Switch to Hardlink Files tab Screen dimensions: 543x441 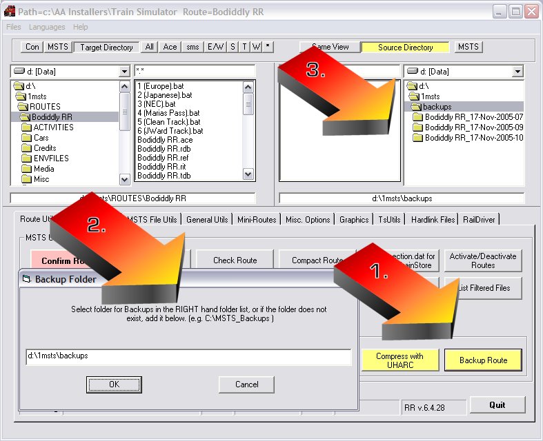tap(433, 220)
